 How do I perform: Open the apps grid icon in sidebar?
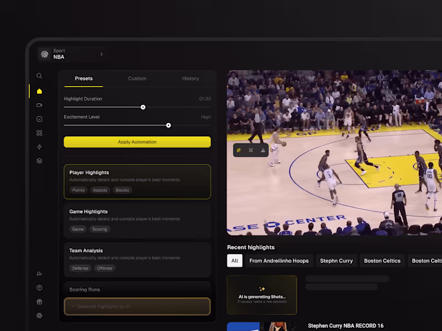tap(39, 132)
